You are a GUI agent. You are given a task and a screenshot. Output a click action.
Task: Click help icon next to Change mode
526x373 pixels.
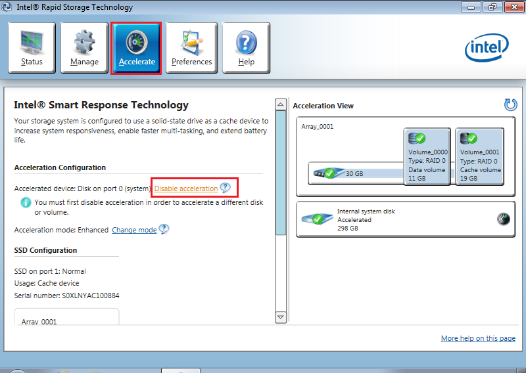(164, 230)
